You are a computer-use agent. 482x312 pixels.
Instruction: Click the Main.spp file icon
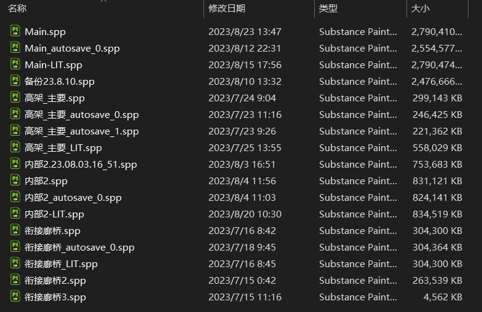15,31
